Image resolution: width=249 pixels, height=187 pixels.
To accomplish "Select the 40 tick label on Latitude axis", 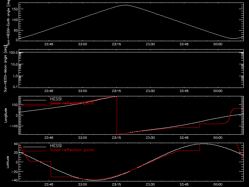I will pyautogui.click(x=16, y=144).
